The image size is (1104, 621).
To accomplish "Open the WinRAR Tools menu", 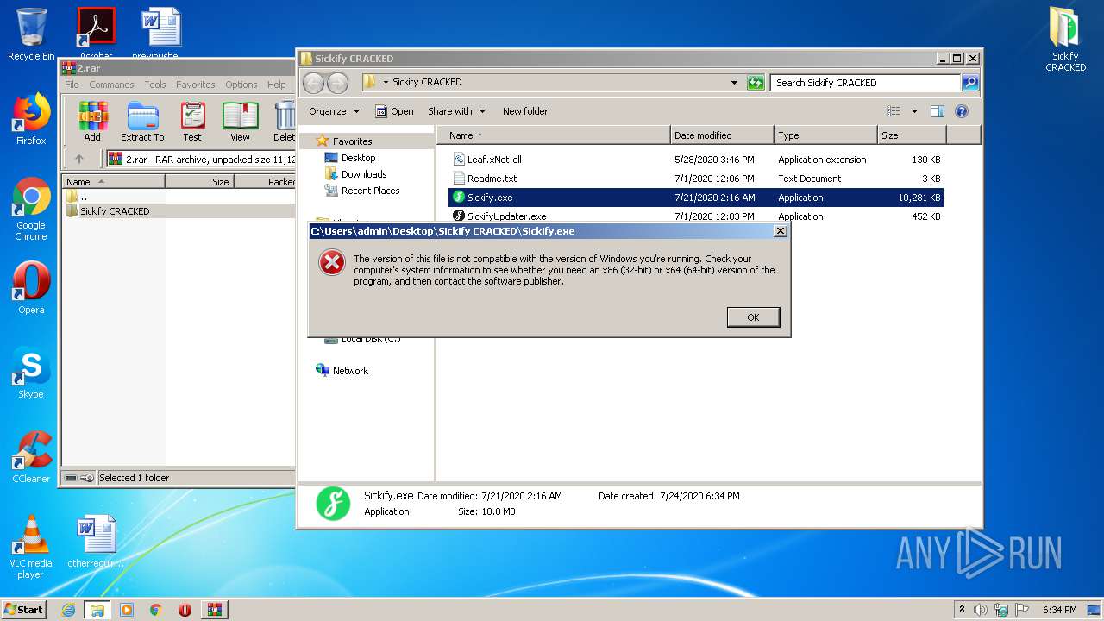I will click(155, 85).
